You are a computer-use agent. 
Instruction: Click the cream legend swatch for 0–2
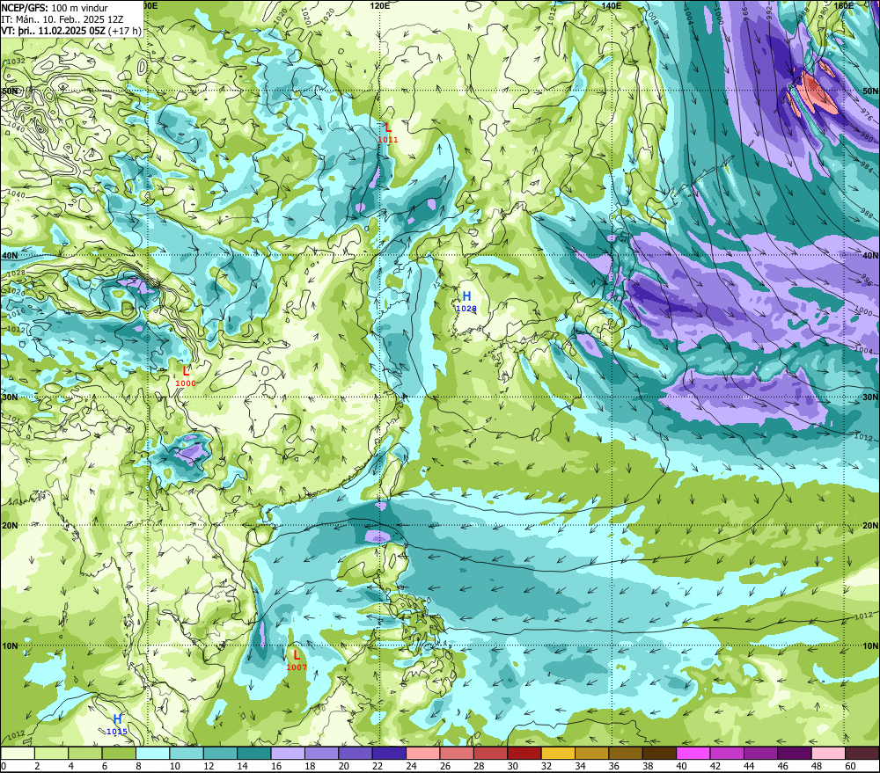(x=18, y=754)
